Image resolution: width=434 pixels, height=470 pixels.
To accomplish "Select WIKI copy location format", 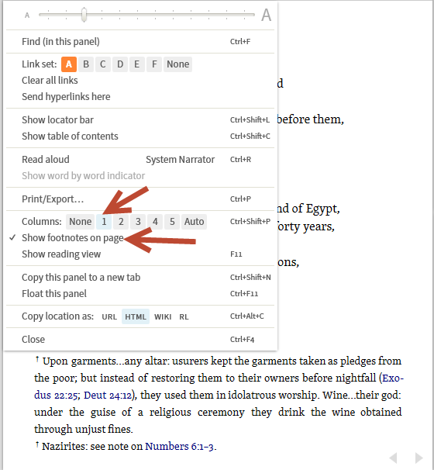I will [x=163, y=317].
